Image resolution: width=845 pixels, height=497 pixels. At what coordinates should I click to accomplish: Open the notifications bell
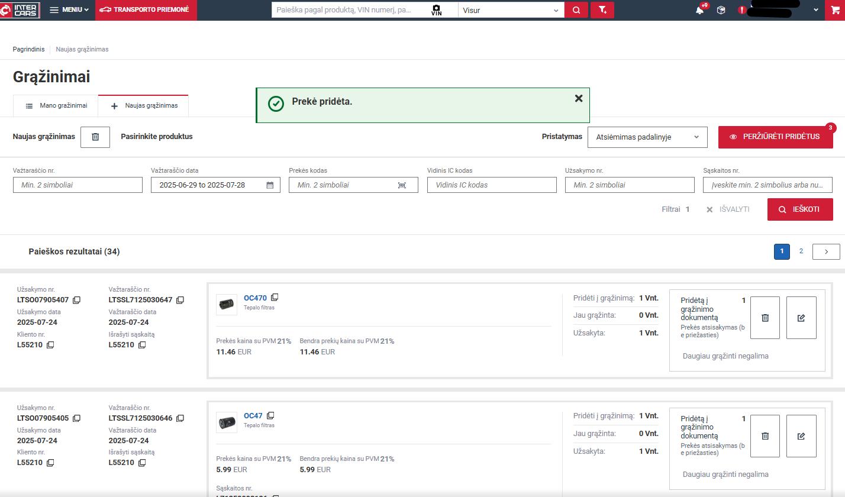(699, 10)
